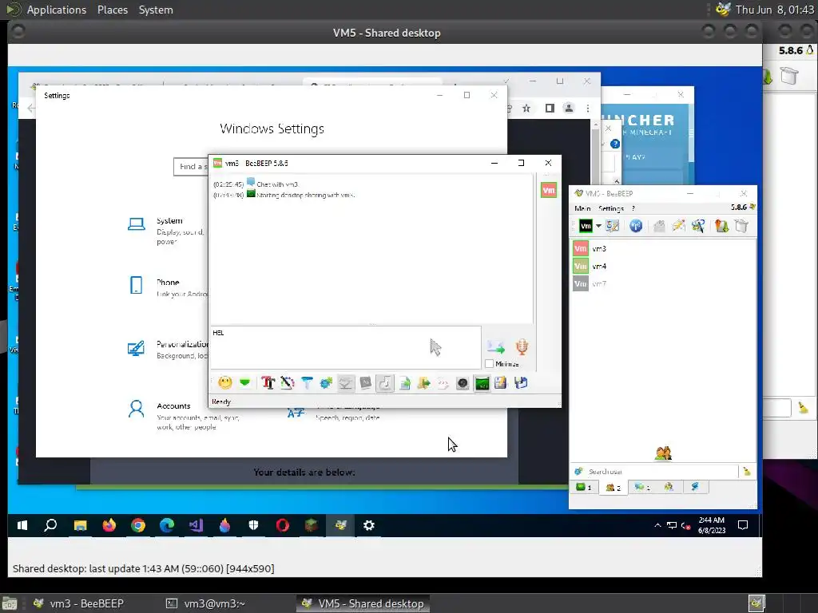This screenshot has width=818, height=613.
Task: Click the grayed-out printer-like toolbar icon
Action: [x=659, y=226]
